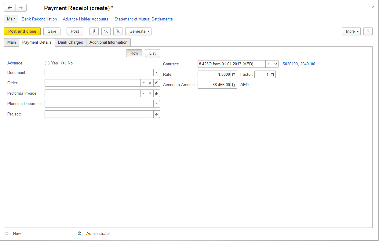Switch to the Bank Charges tab
This screenshot has width=379, height=241.
(70, 42)
